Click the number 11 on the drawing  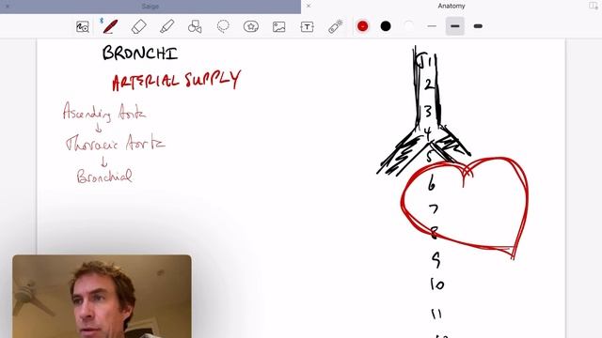tap(436, 314)
